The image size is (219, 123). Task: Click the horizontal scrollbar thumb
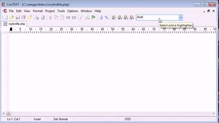[8, 114]
